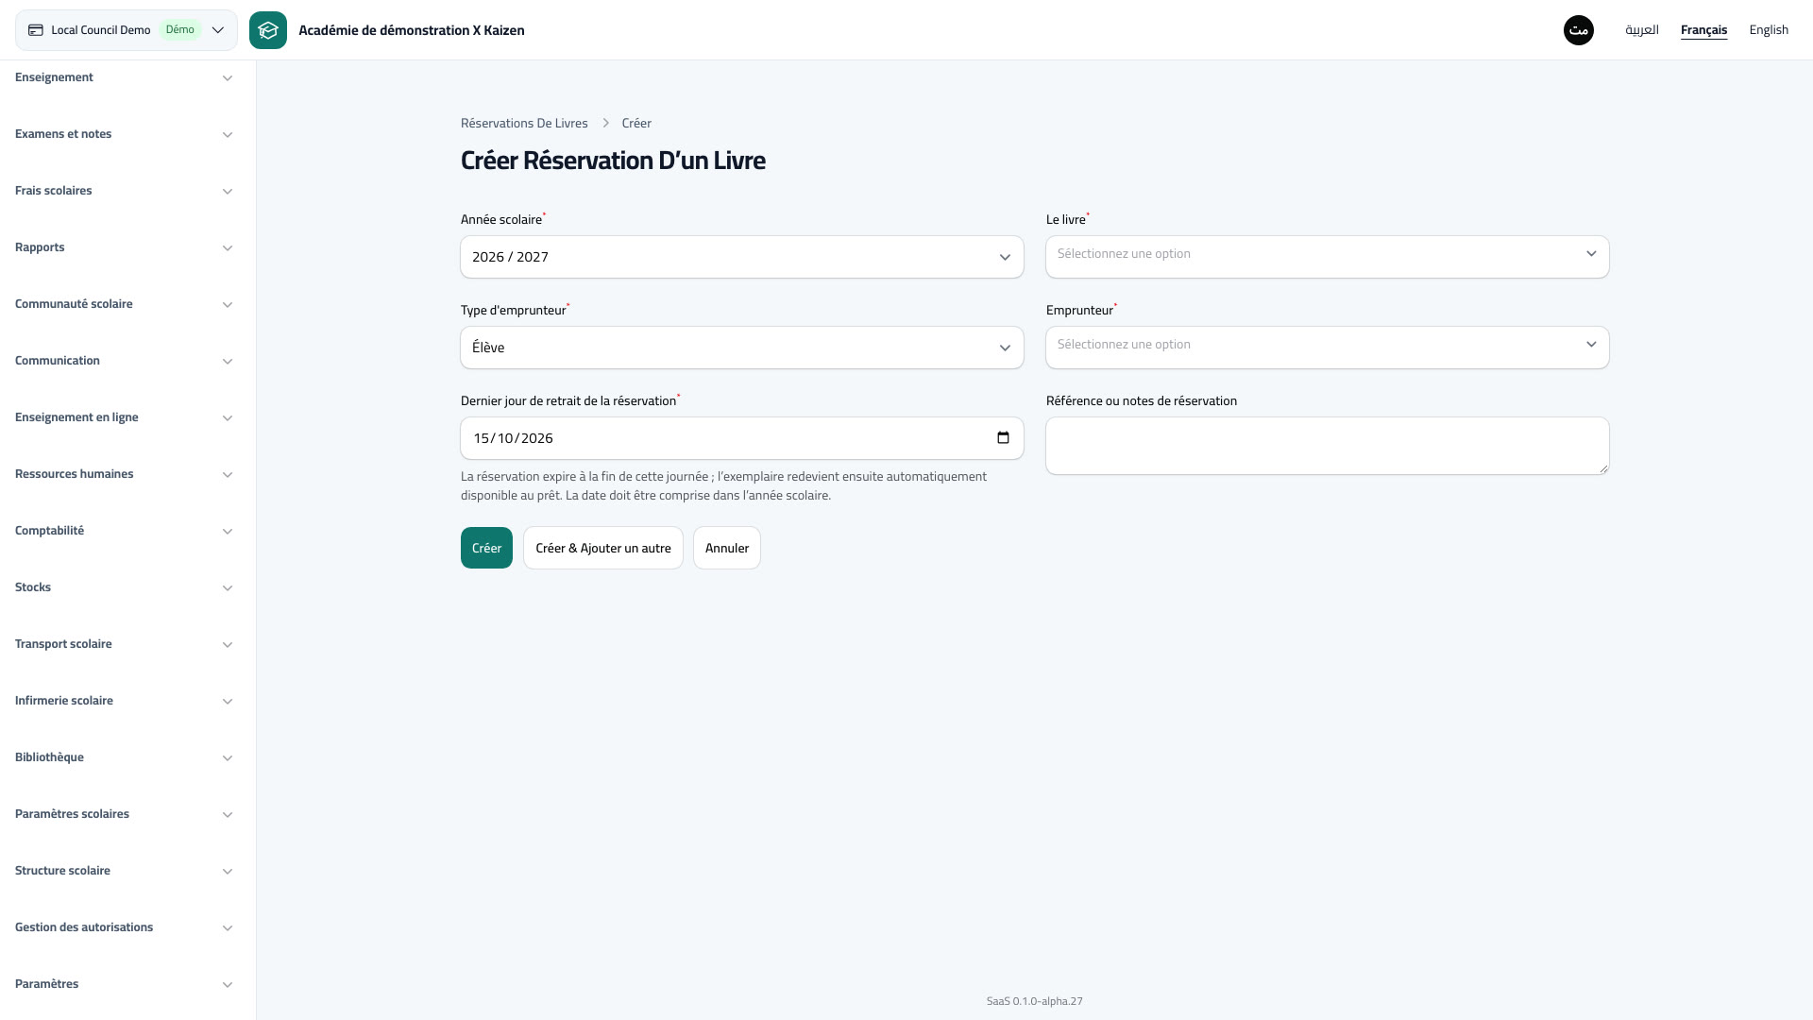The width and height of the screenshot is (1813, 1020).
Task: Click Académie de démonstration X Kaizen title
Action: [412, 30]
